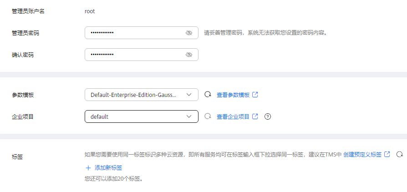
Task: Expand the 企业项目 default dropdown
Action: click(x=142, y=116)
